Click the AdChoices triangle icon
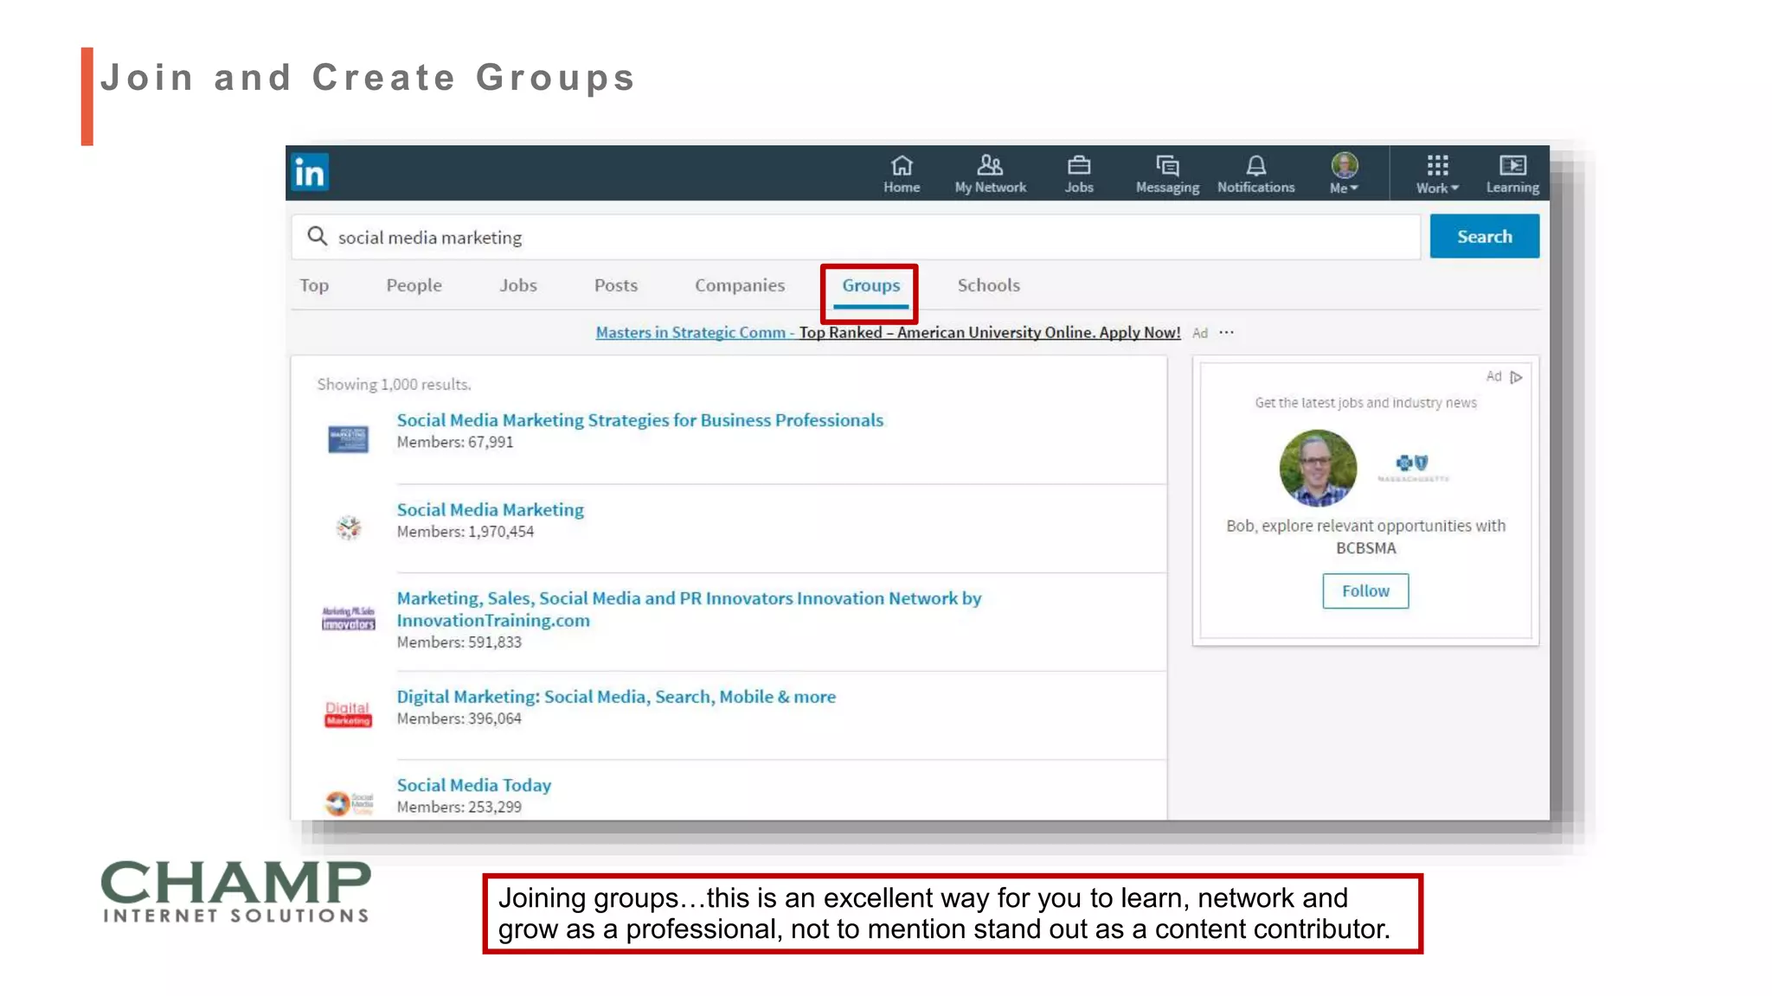The image size is (1772, 996). click(1516, 377)
